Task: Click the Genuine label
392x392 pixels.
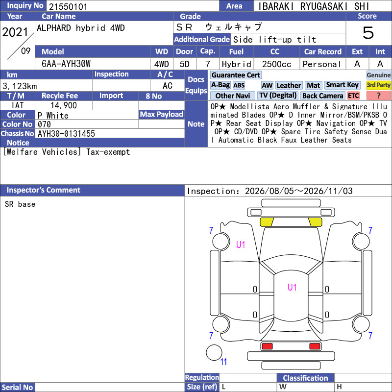Action: [378, 75]
